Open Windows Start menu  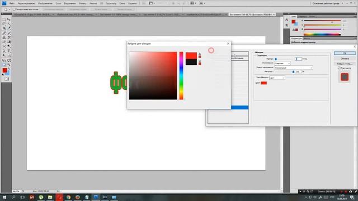pyautogui.click(x=4, y=197)
